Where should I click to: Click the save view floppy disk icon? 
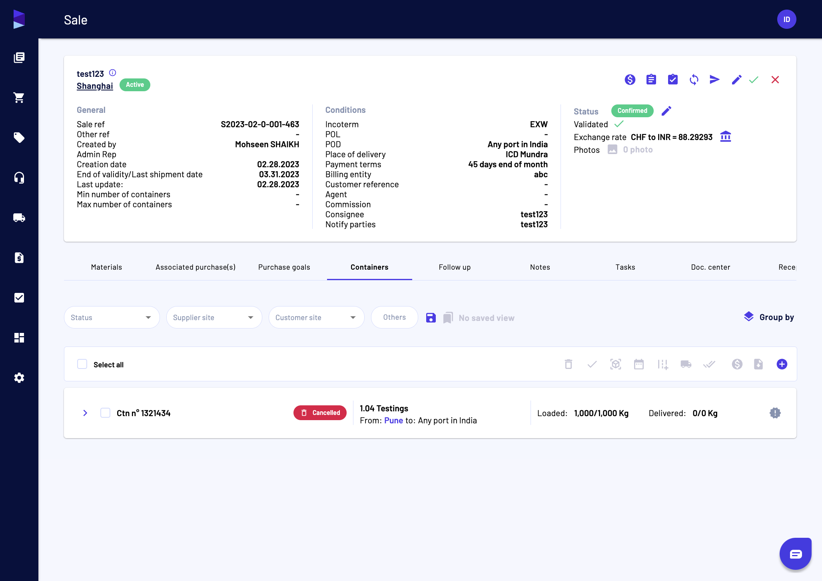pos(431,318)
